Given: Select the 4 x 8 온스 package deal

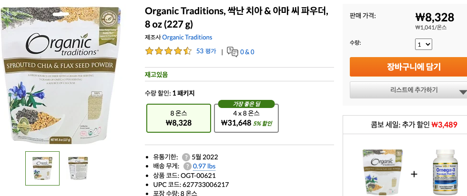Looking at the screenshot, I should pyautogui.click(x=246, y=118).
